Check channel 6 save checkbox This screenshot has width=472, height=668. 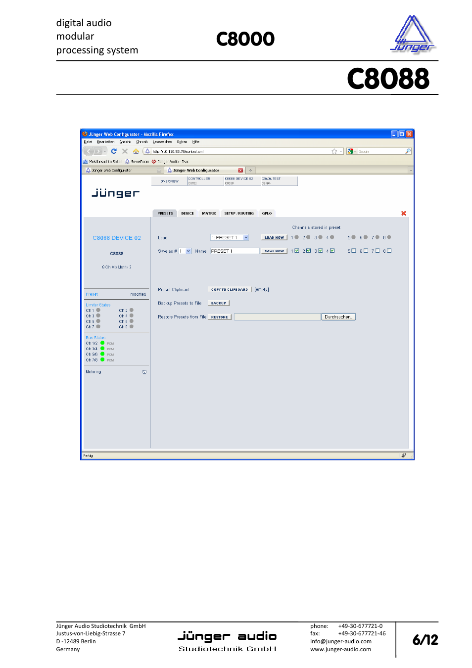point(366,251)
